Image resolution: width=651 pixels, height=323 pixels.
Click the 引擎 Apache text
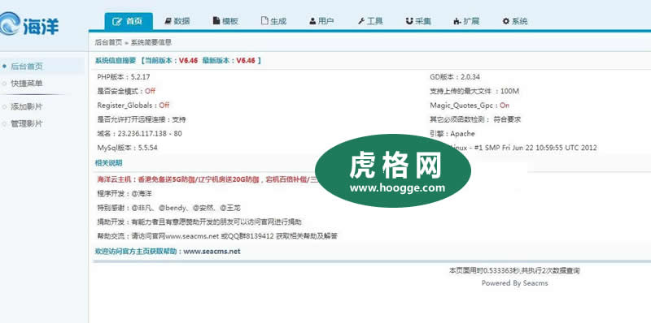[452, 134]
